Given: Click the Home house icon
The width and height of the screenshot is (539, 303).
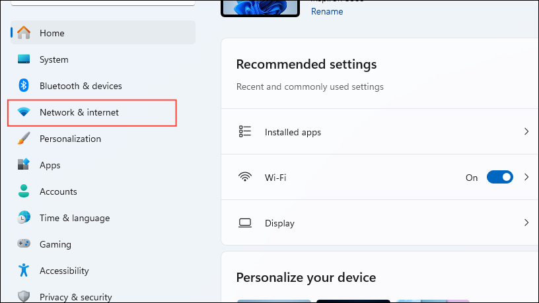Looking at the screenshot, I should (x=24, y=32).
